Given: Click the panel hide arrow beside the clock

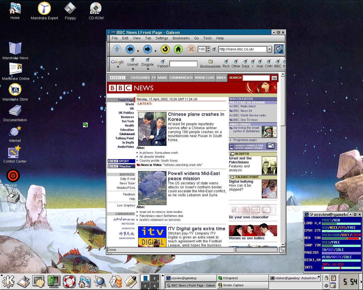Looking at the screenshot, I should pos(361,282).
